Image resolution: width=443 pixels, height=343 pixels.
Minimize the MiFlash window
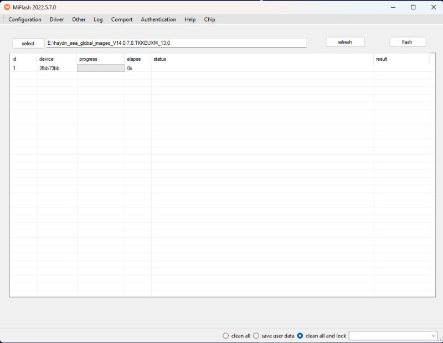point(393,7)
